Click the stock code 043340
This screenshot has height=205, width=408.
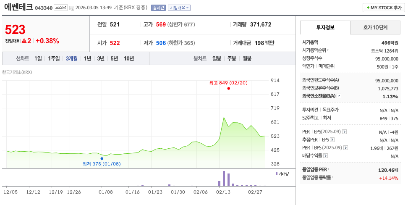pos(44,8)
